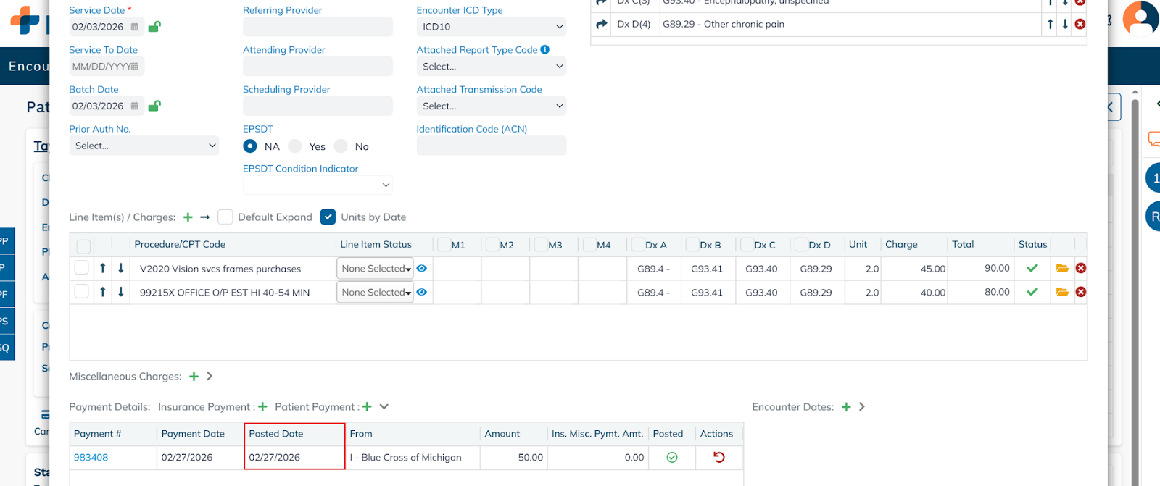Screen dimensions: 1160x486
Task: Open the Prior Auth No. dropdown
Action: point(144,146)
